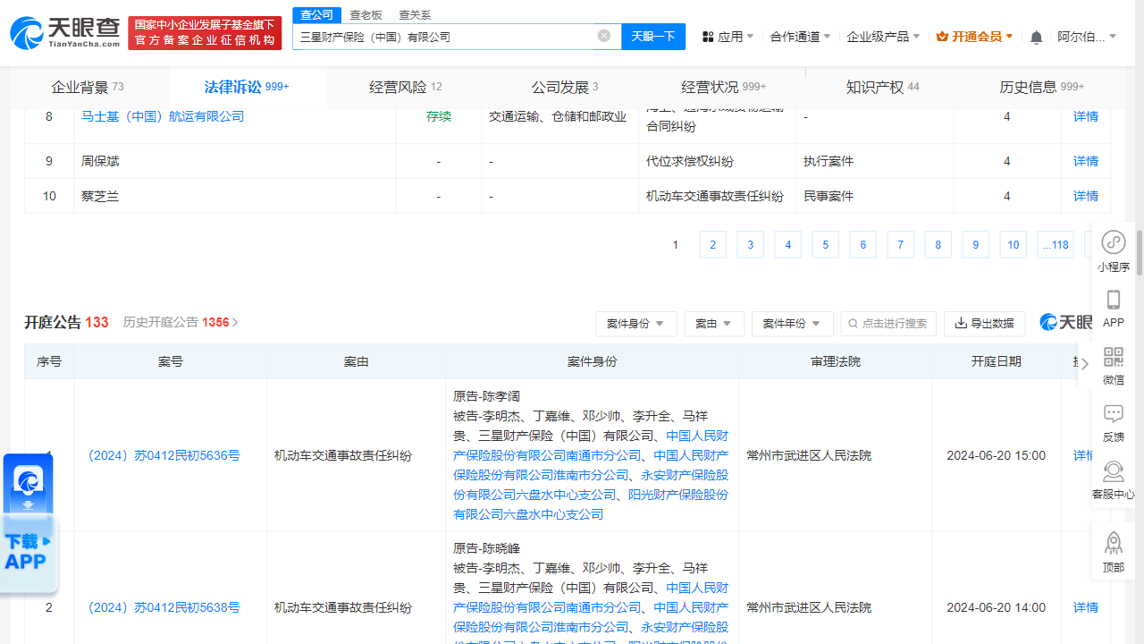This screenshot has width=1144, height=644.
Task: Open 历史开庭公告 1356 link
Action: (x=181, y=322)
